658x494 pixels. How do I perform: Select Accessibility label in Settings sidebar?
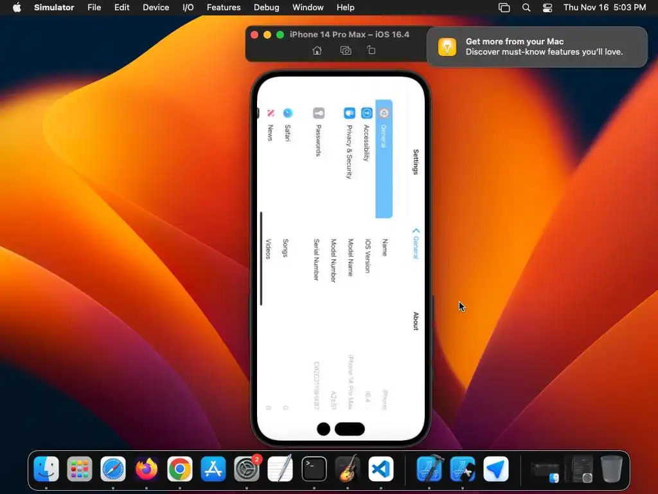pyautogui.click(x=366, y=143)
